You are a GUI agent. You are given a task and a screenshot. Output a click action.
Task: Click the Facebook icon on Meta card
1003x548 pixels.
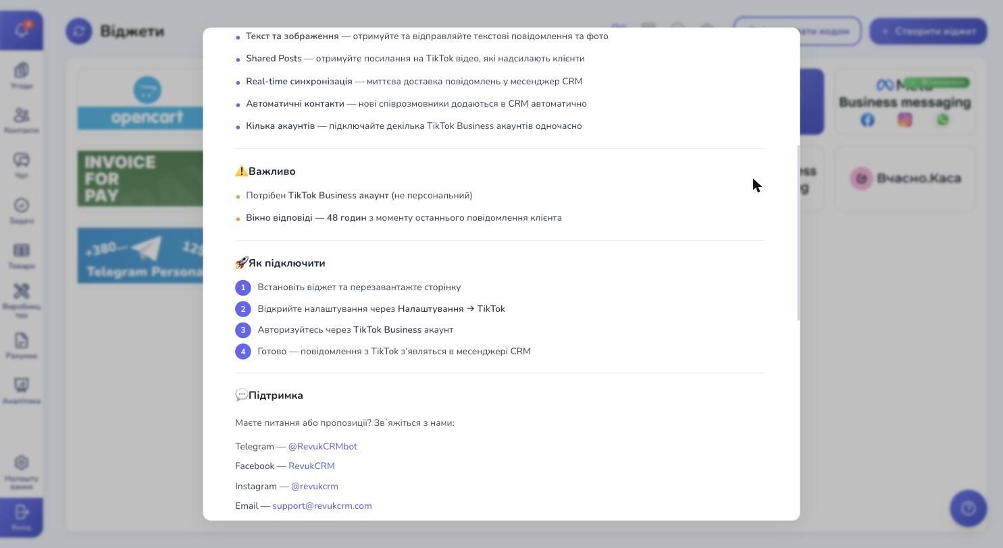point(867,120)
